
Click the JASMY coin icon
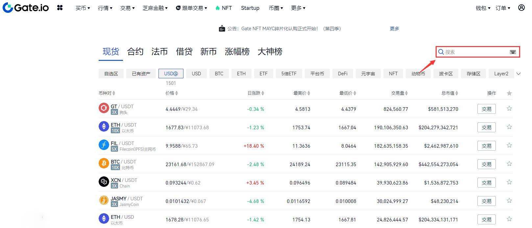tap(104, 200)
